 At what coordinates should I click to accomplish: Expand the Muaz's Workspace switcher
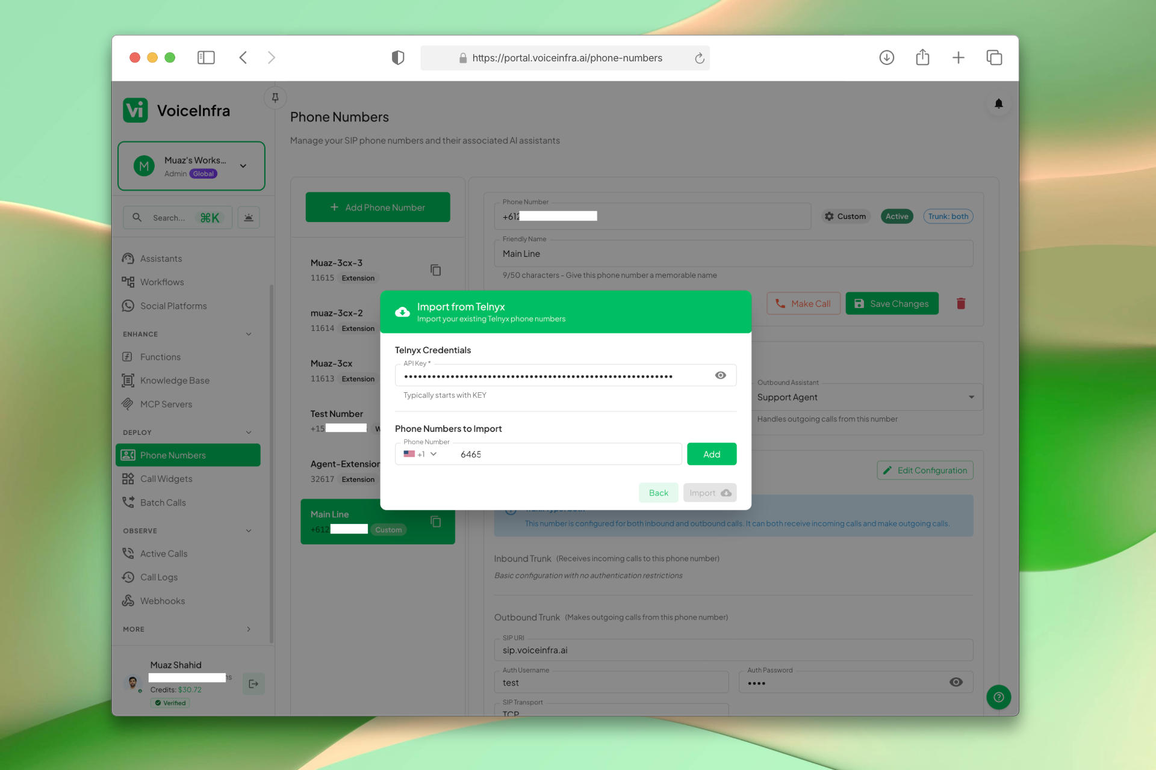(x=191, y=166)
